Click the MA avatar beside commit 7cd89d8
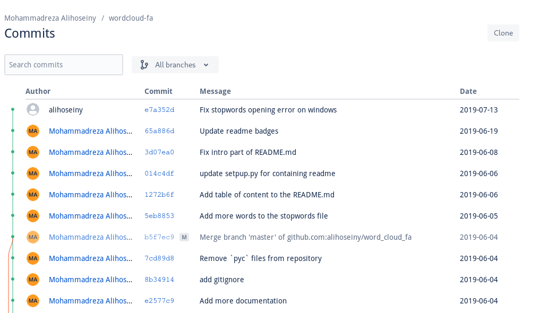The height and width of the screenshot is (313, 540). coord(33,258)
